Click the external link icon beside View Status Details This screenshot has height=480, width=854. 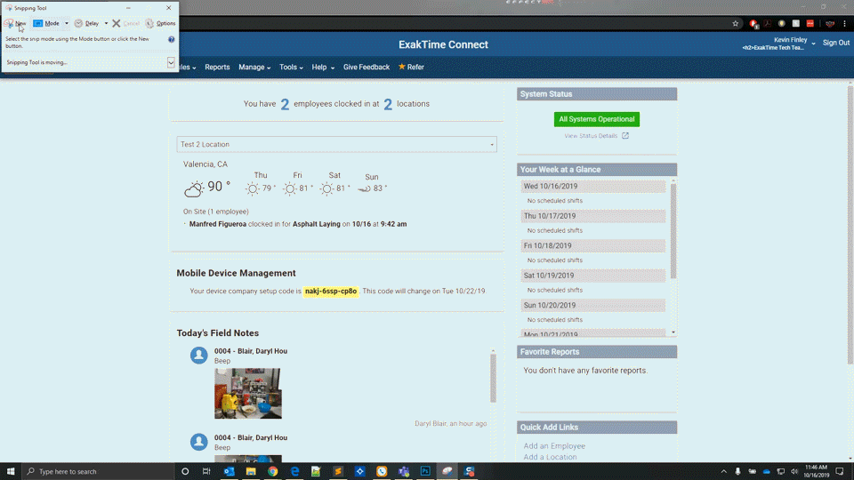tap(625, 135)
